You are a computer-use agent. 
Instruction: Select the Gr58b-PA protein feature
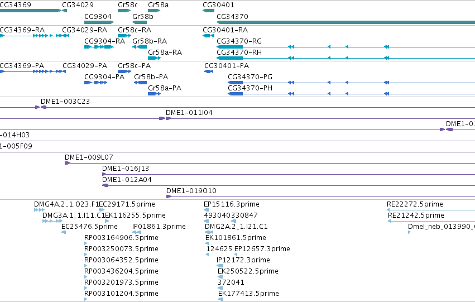(140, 83)
